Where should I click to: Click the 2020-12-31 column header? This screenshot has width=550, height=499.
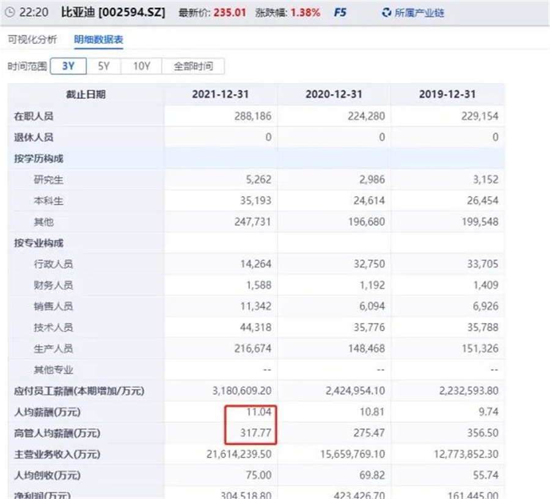(x=334, y=94)
